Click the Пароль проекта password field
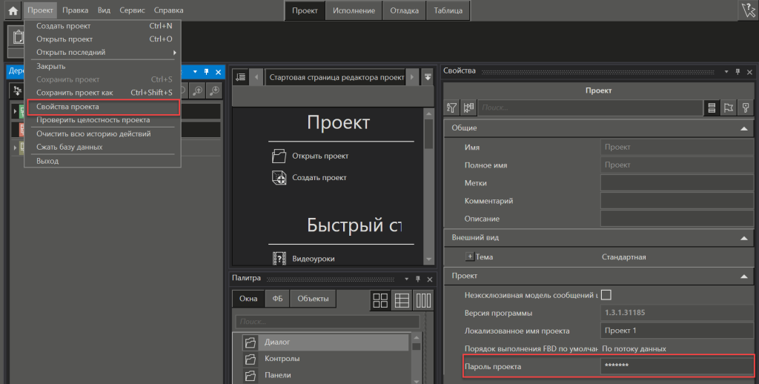This screenshot has width=759, height=384. pyautogui.click(x=676, y=366)
